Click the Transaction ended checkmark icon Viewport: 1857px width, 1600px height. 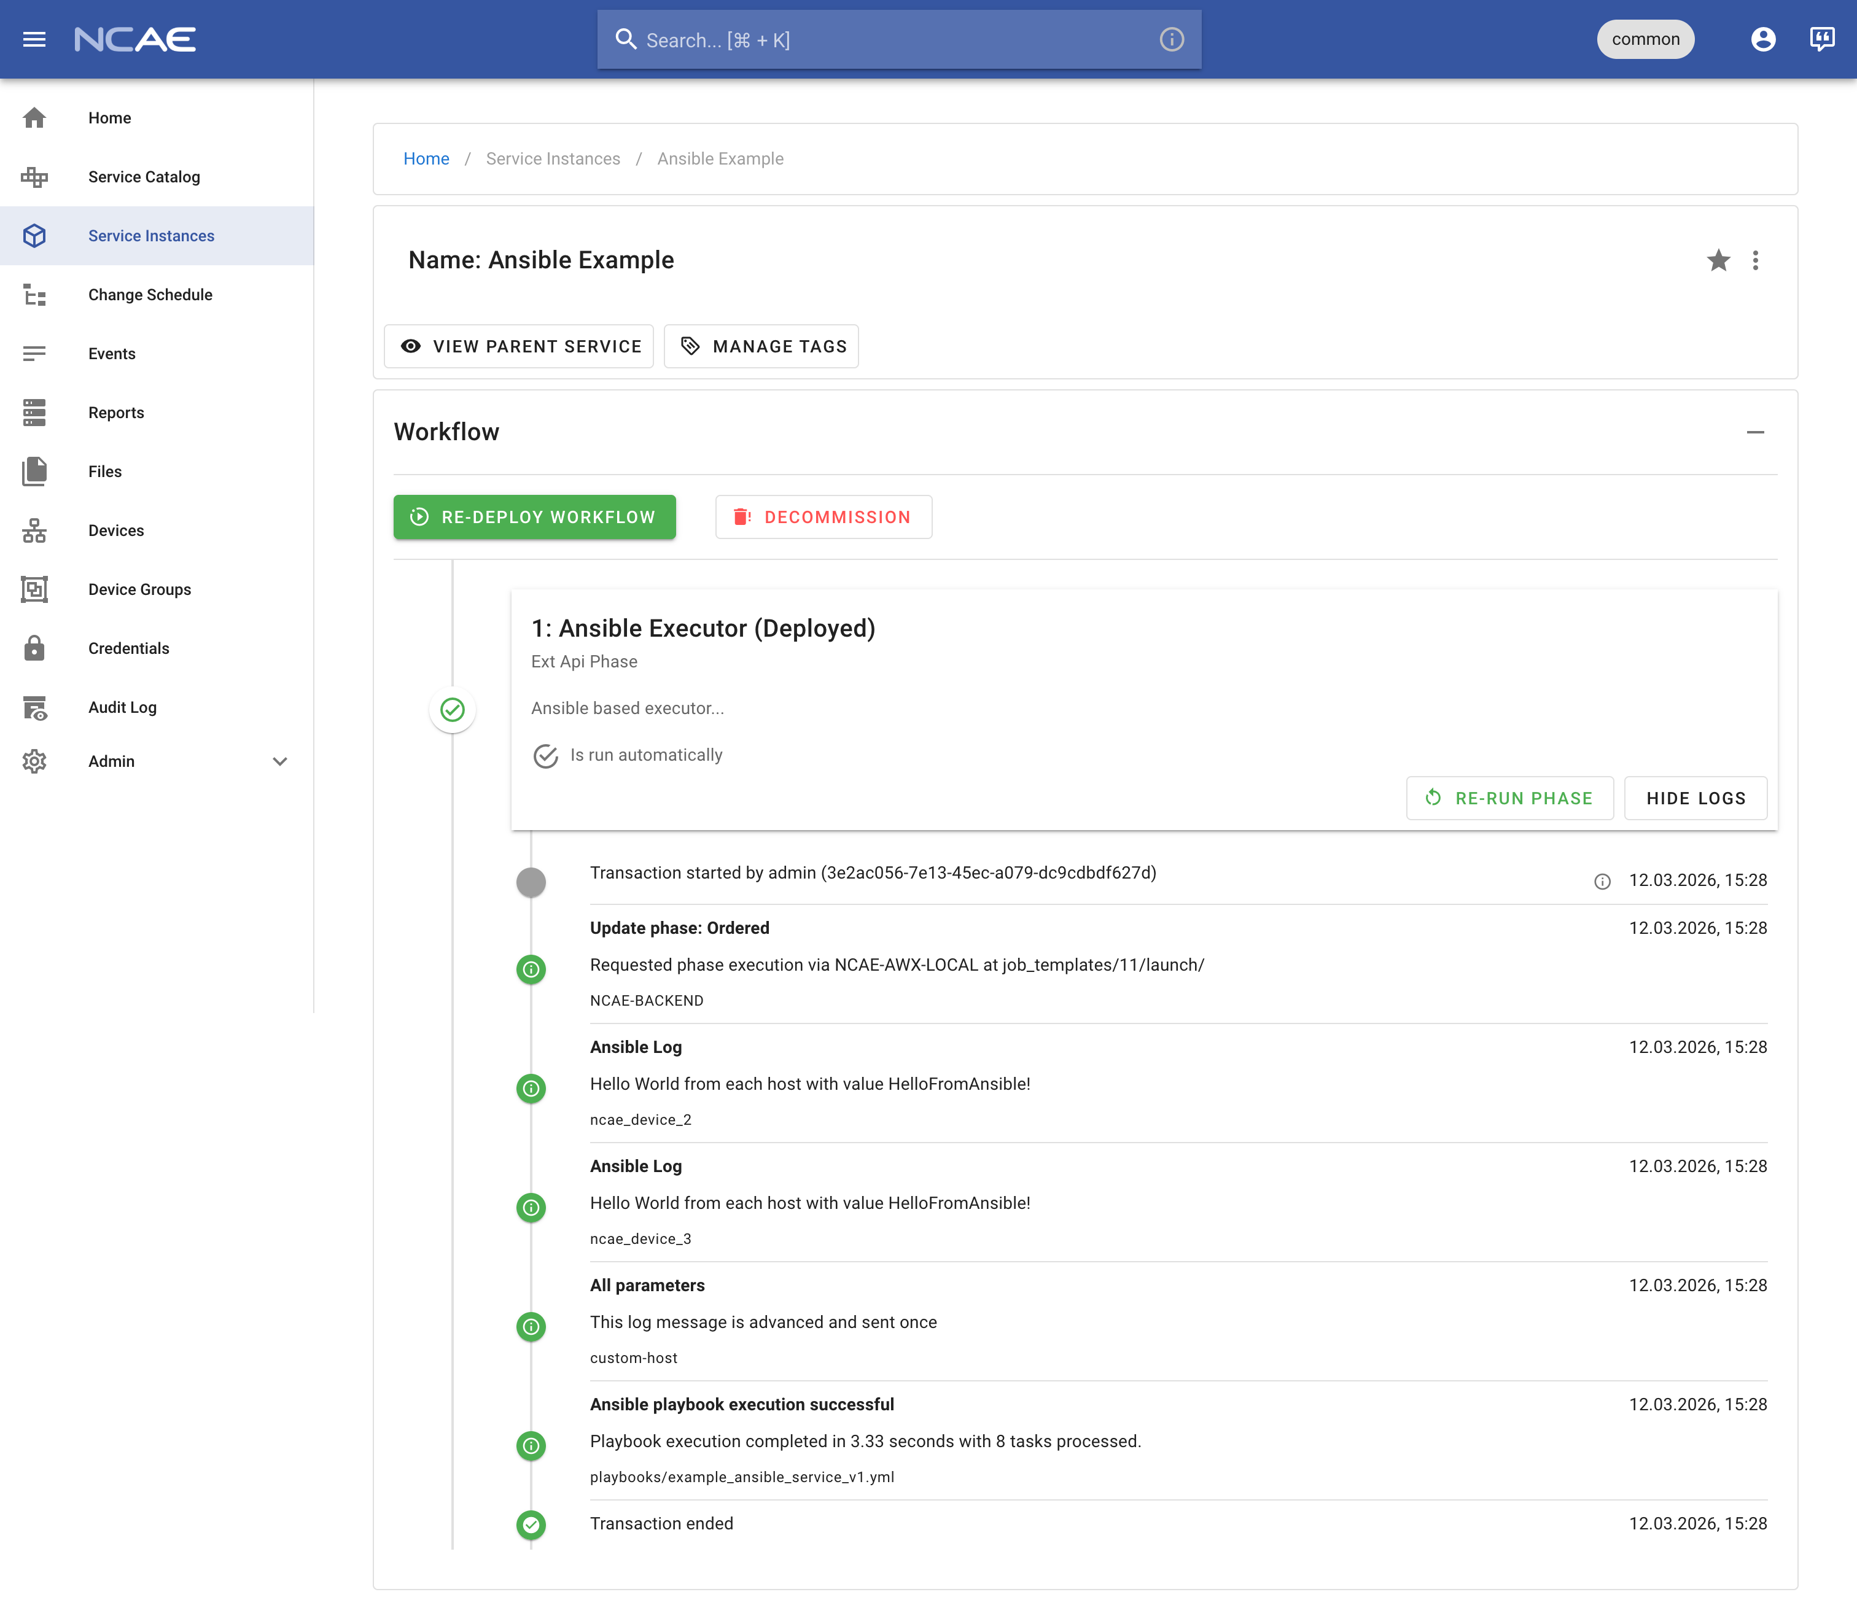[x=531, y=1524]
